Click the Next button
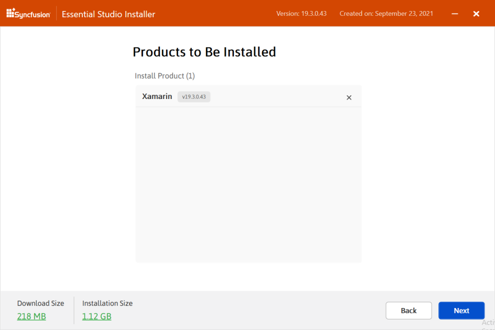The width and height of the screenshot is (495, 330). pyautogui.click(x=461, y=311)
